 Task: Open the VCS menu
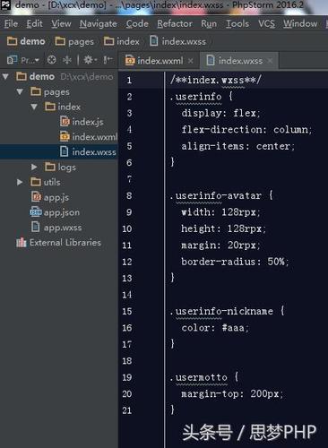[266, 23]
